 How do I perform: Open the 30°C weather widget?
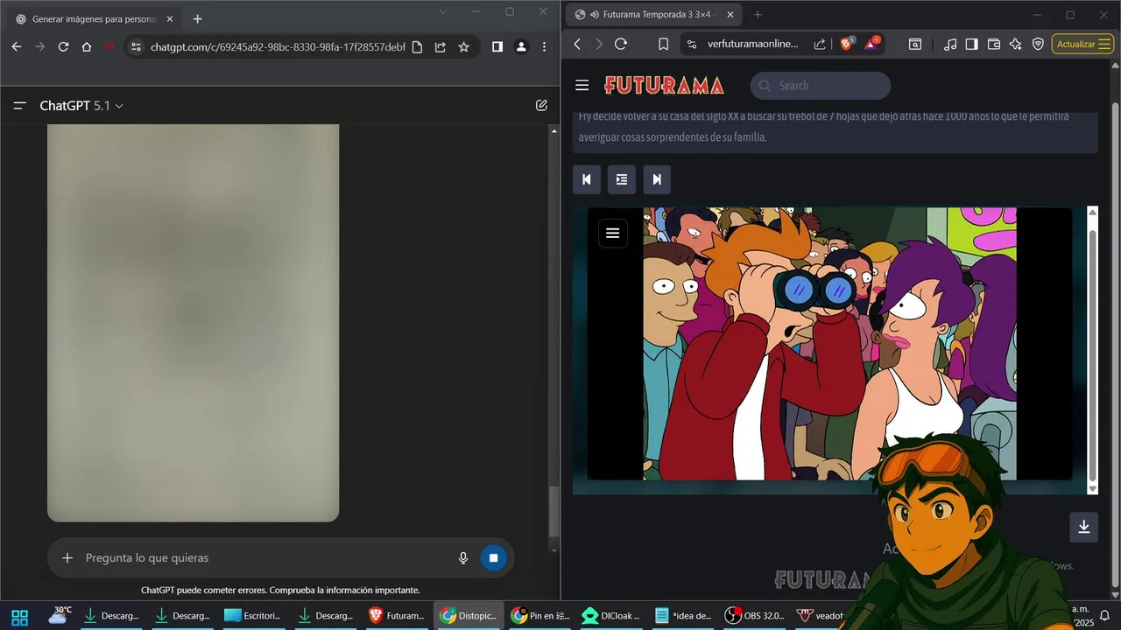coord(60,615)
